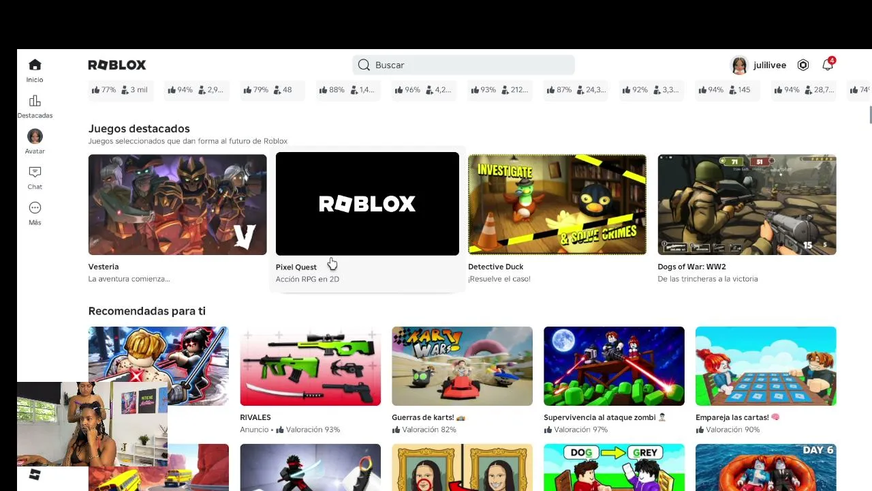Click 'Valoración 82%' rating text
Viewport: 872px width, 491px height.
tap(429, 430)
